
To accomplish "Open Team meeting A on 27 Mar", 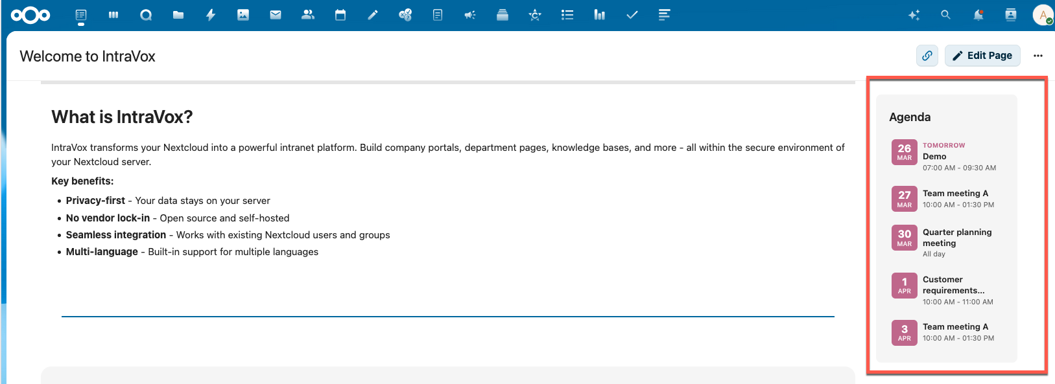I will [x=946, y=199].
